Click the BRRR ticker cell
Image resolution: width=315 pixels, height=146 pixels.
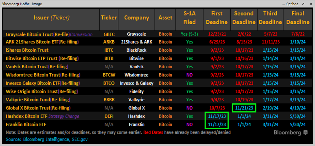click(109, 100)
